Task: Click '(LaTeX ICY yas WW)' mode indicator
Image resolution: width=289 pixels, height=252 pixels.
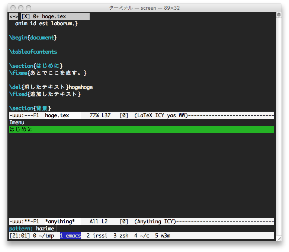Action: pyautogui.click(x=161, y=115)
